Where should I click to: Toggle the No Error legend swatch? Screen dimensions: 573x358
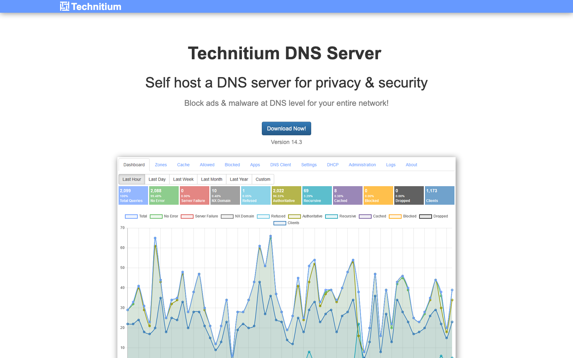(156, 216)
